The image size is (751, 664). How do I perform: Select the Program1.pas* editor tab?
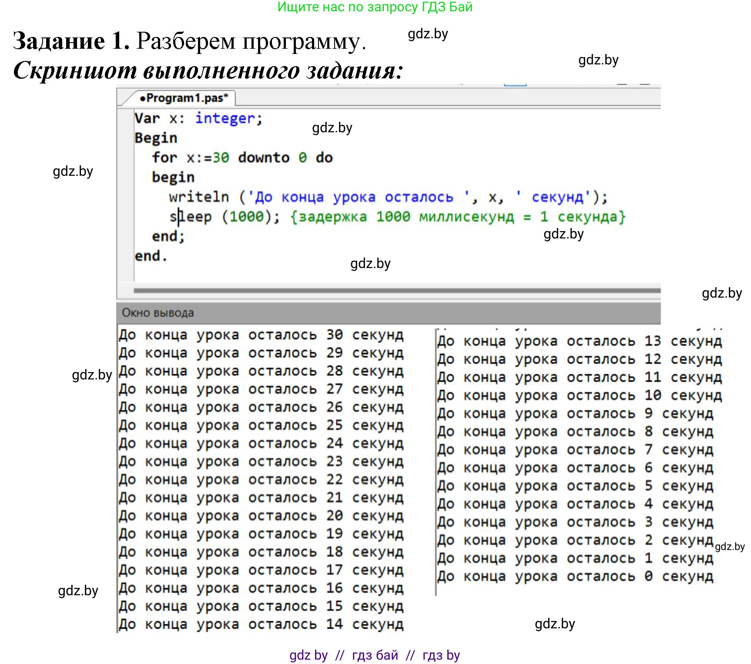point(183,98)
